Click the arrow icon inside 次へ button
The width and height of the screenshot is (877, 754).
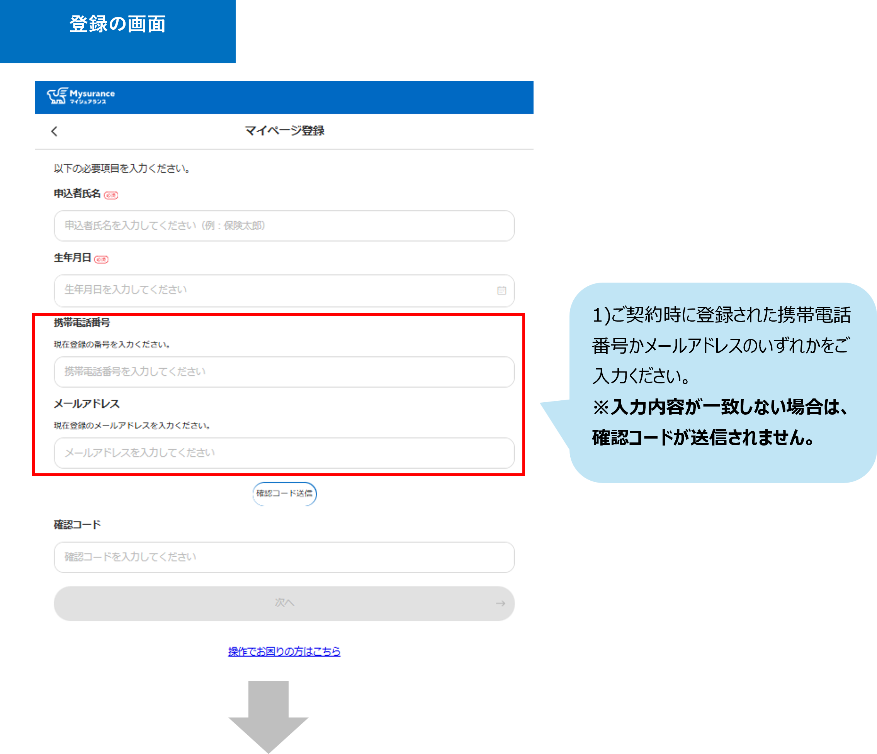500,603
